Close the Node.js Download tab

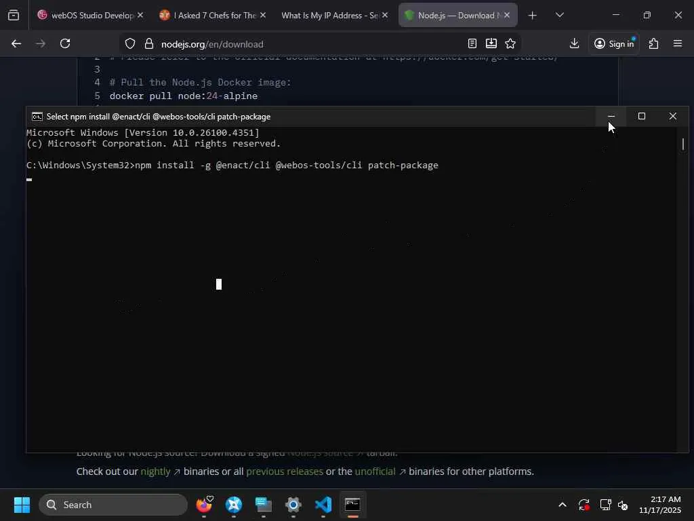[x=507, y=16]
